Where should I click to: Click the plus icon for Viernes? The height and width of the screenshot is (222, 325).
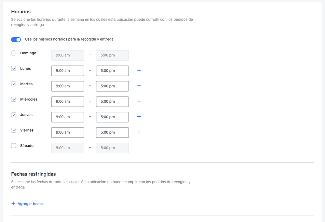pyautogui.click(x=139, y=132)
